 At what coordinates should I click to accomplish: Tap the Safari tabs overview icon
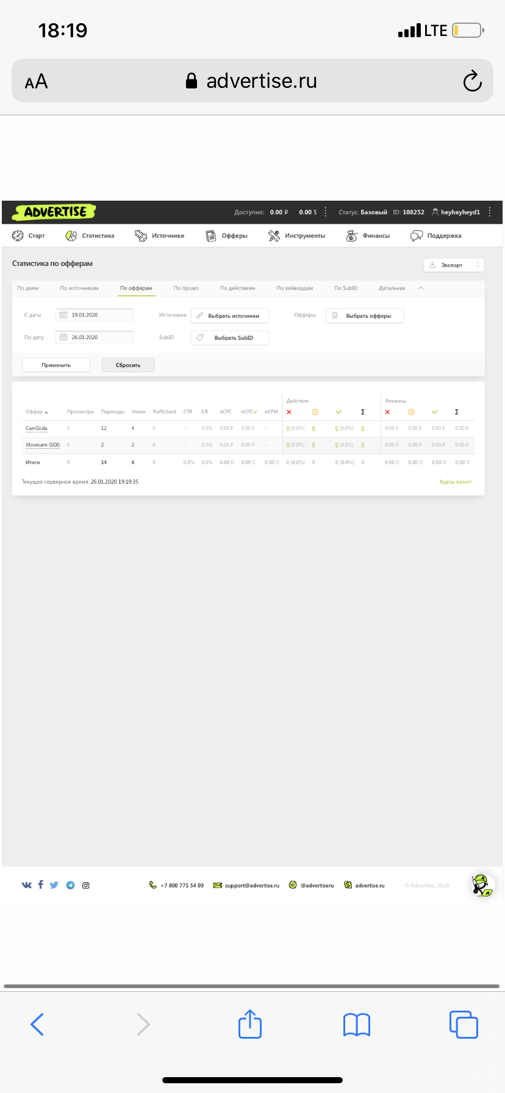coord(464,1024)
